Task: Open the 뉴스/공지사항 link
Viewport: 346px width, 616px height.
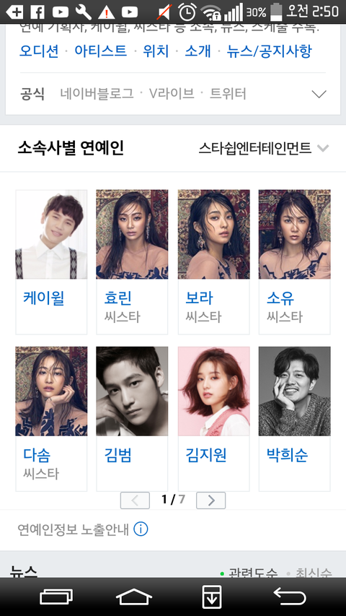Action: click(x=269, y=51)
